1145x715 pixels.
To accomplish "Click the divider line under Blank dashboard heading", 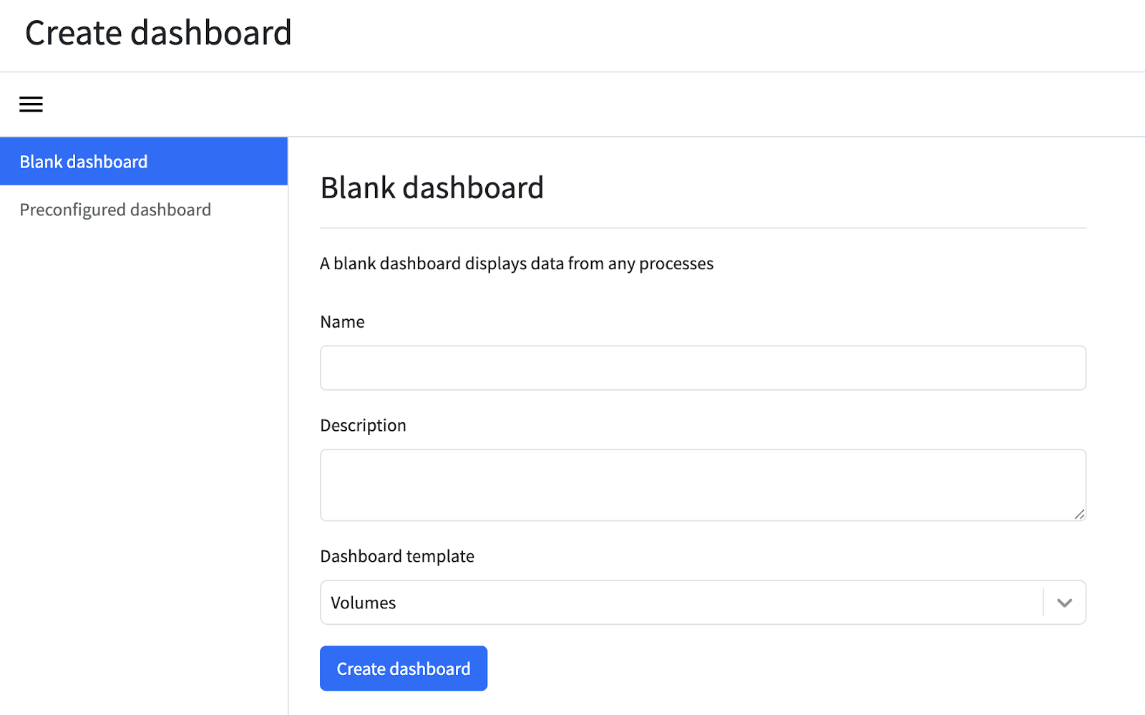I will tap(702, 228).
